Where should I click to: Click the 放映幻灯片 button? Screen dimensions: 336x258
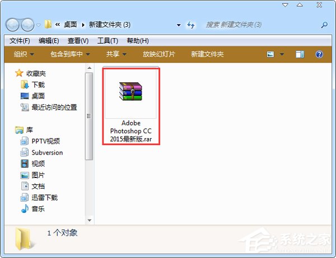tap(159, 54)
